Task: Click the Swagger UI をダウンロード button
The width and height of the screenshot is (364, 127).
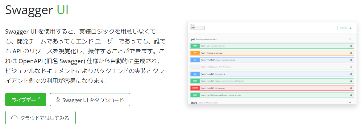Action: [90, 100]
